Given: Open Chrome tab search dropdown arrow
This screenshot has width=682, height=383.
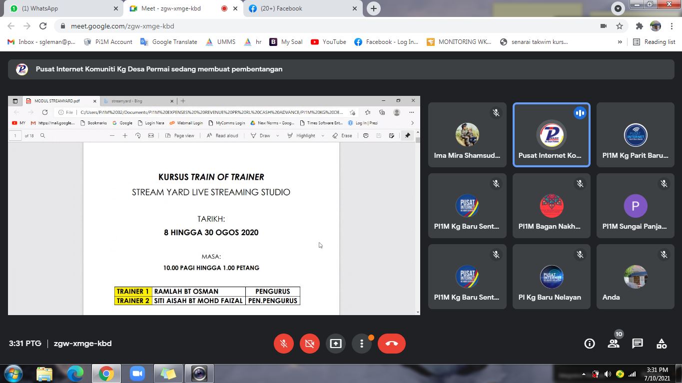Looking at the screenshot, I should 618,8.
